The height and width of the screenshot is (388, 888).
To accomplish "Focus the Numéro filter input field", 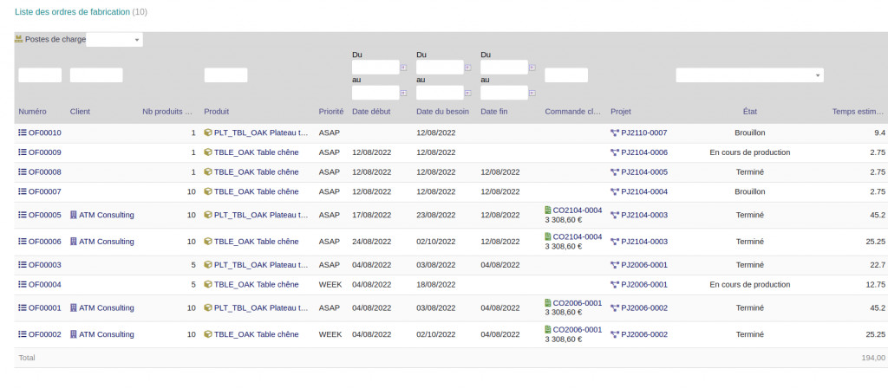I will (x=40, y=75).
